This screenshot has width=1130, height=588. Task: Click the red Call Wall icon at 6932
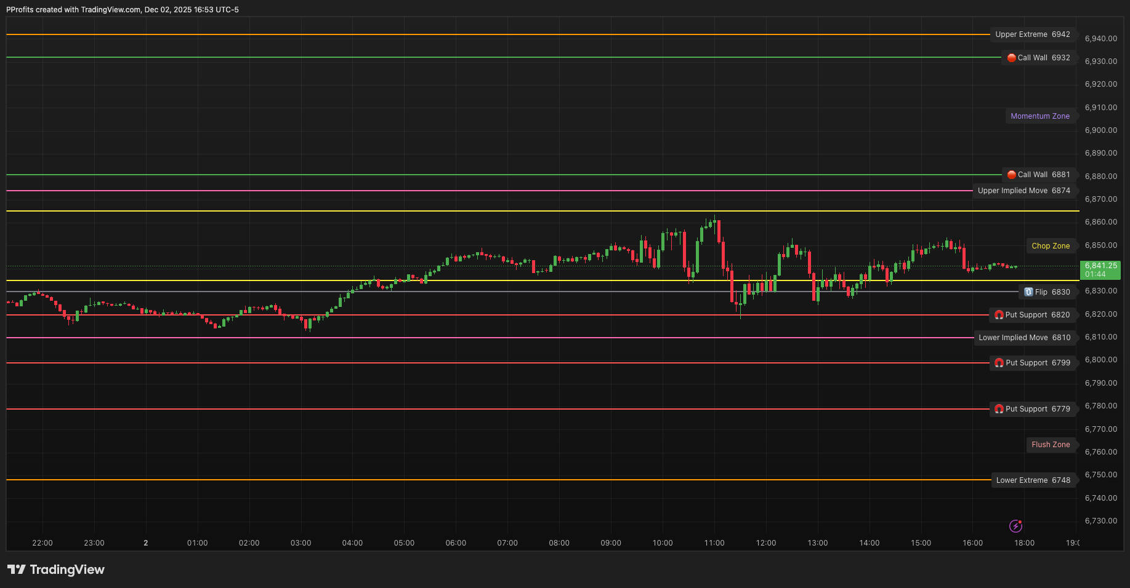(x=1011, y=57)
